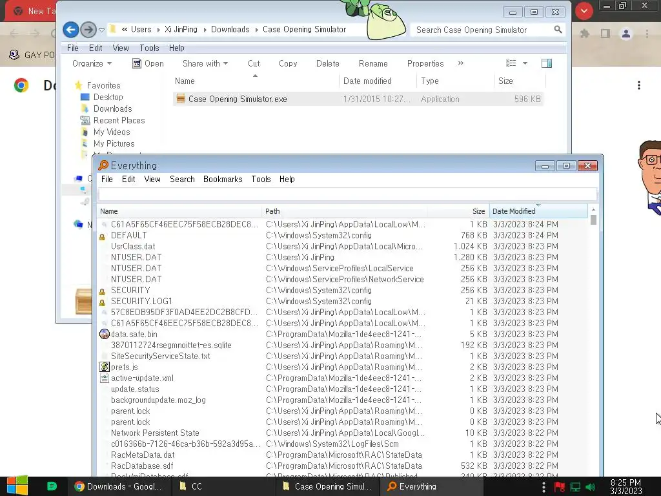Focus the Everything search field
Image resolution: width=661 pixels, height=496 pixels.
pos(347,194)
